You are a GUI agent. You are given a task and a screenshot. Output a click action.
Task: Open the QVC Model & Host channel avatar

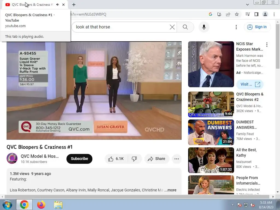point(12,158)
